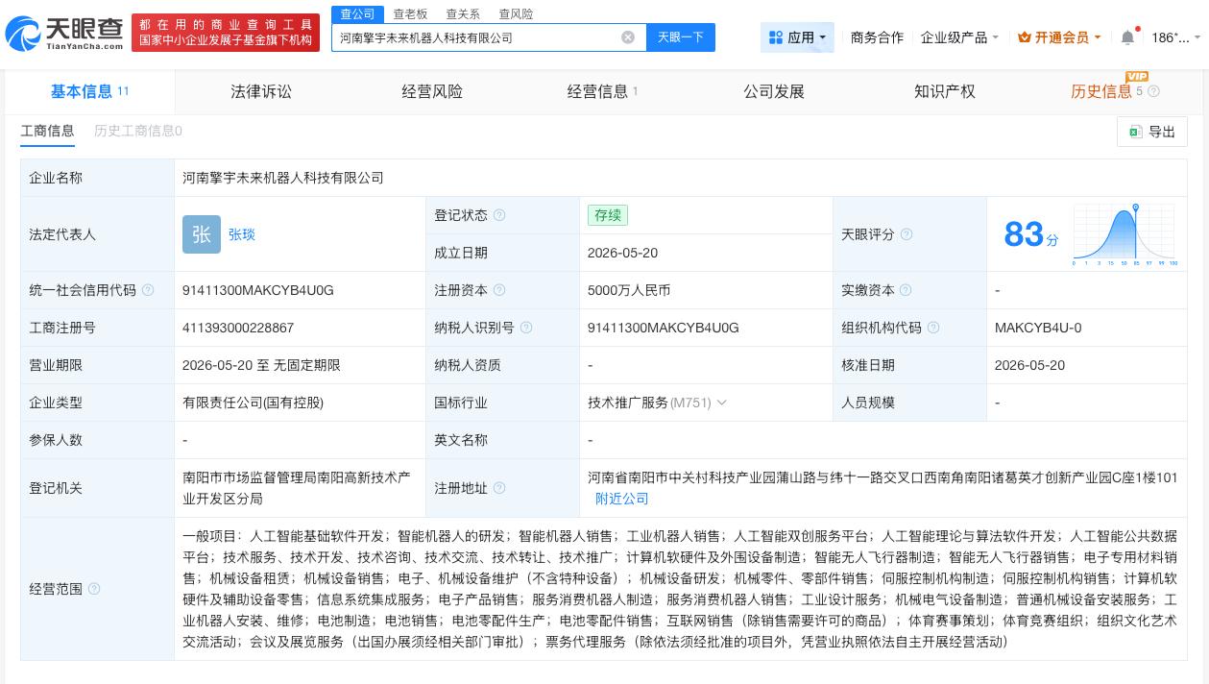The width and height of the screenshot is (1209, 684).
Task: Open the 公司发展 tab
Action: [774, 91]
